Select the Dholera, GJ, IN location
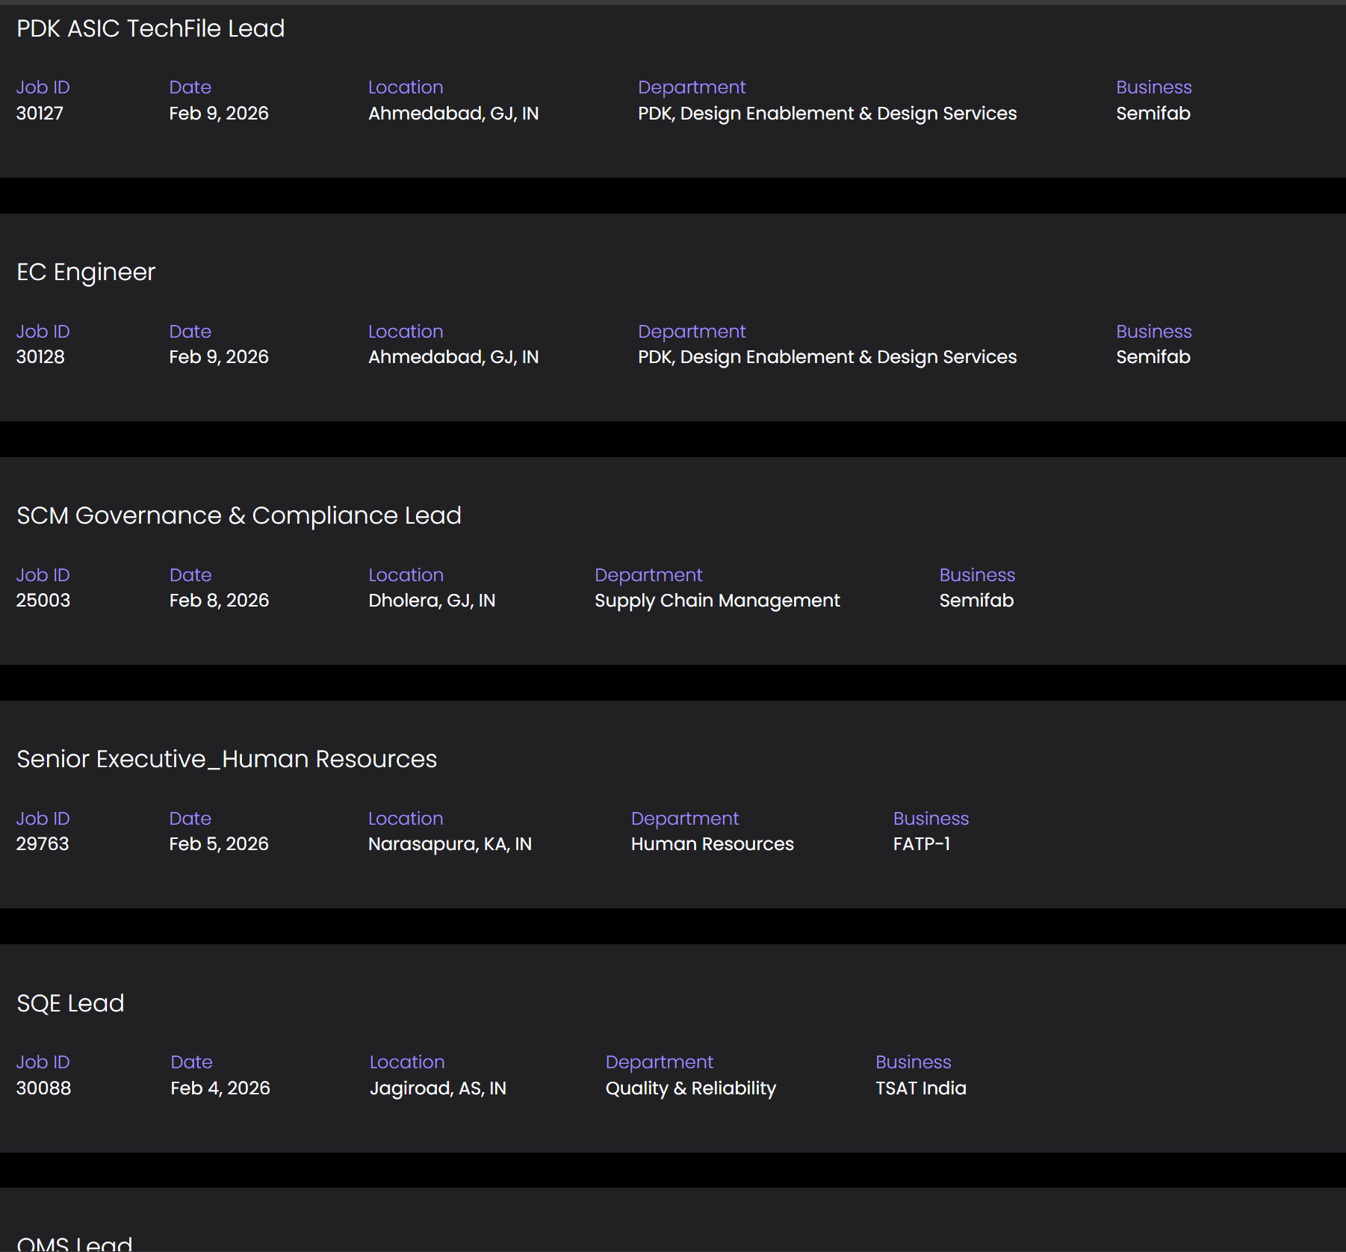Screen dimensions: 1346x1252 tap(432, 601)
